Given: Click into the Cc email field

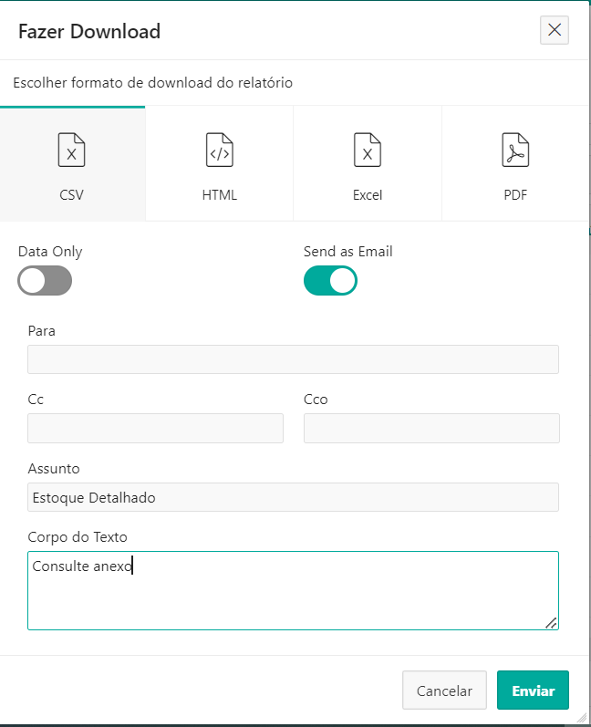Looking at the screenshot, I should pos(155,428).
